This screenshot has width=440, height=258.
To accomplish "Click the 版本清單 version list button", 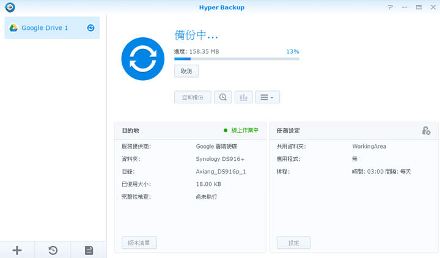I will pos(139,243).
